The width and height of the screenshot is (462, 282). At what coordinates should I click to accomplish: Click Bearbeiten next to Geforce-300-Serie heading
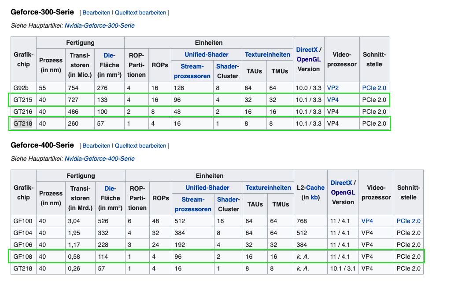pyautogui.click(x=96, y=13)
